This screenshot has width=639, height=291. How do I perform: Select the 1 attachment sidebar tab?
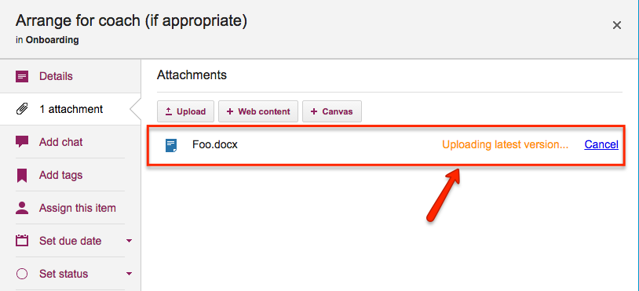(x=71, y=109)
